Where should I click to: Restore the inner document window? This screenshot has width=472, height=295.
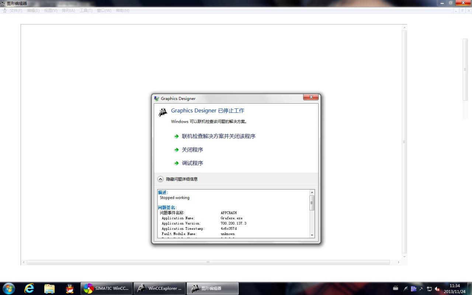tap(462, 11)
